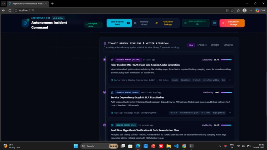
Task: Open browser settings and more menu
Action: pos(251,10)
